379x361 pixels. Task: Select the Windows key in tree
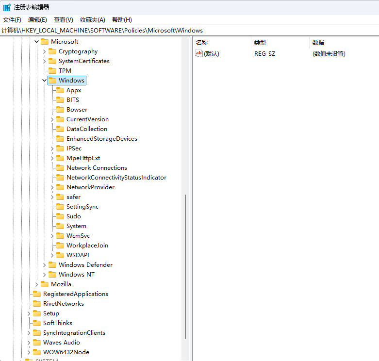pyautogui.click(x=71, y=80)
